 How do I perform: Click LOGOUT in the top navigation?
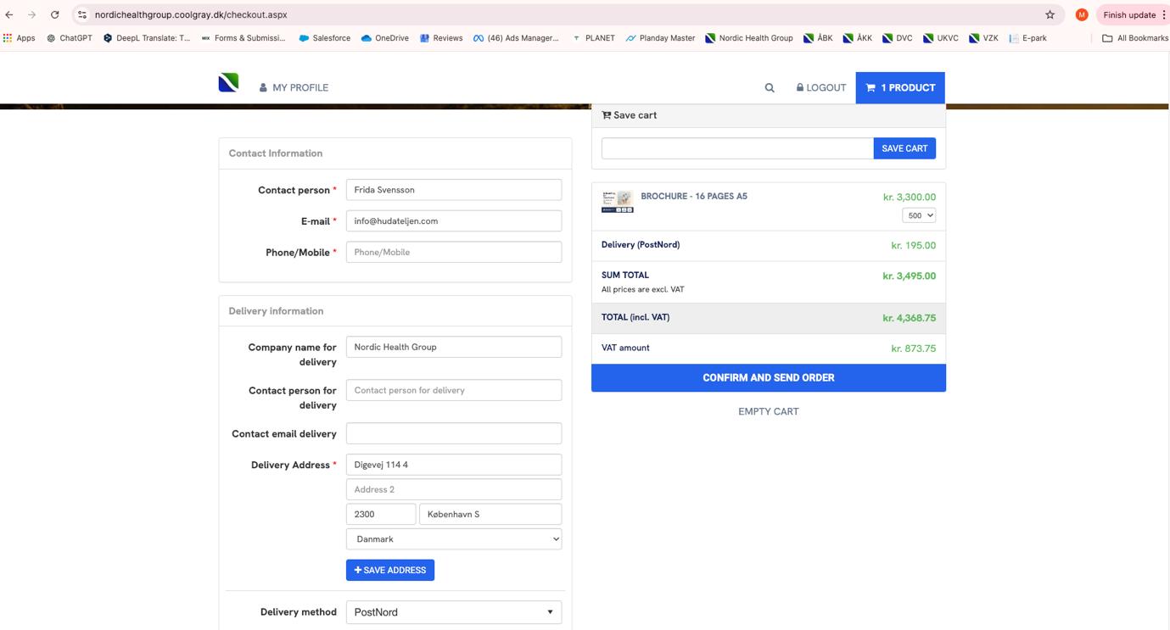pyautogui.click(x=821, y=87)
